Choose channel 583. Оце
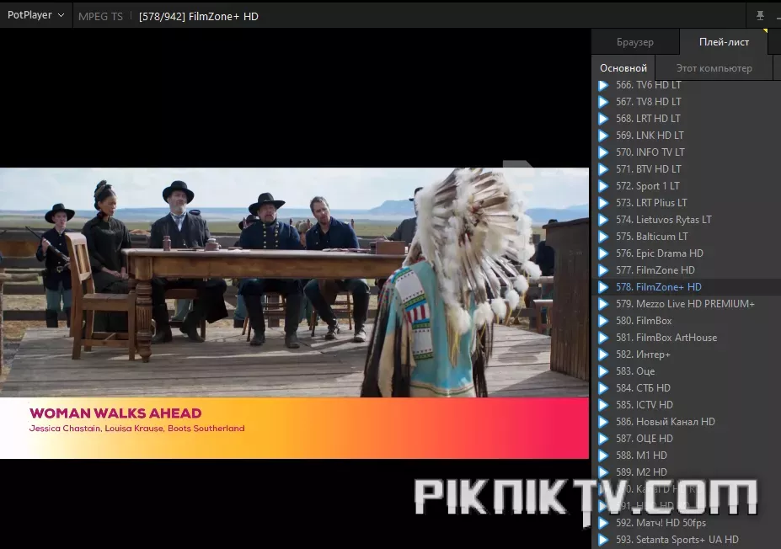 635,371
